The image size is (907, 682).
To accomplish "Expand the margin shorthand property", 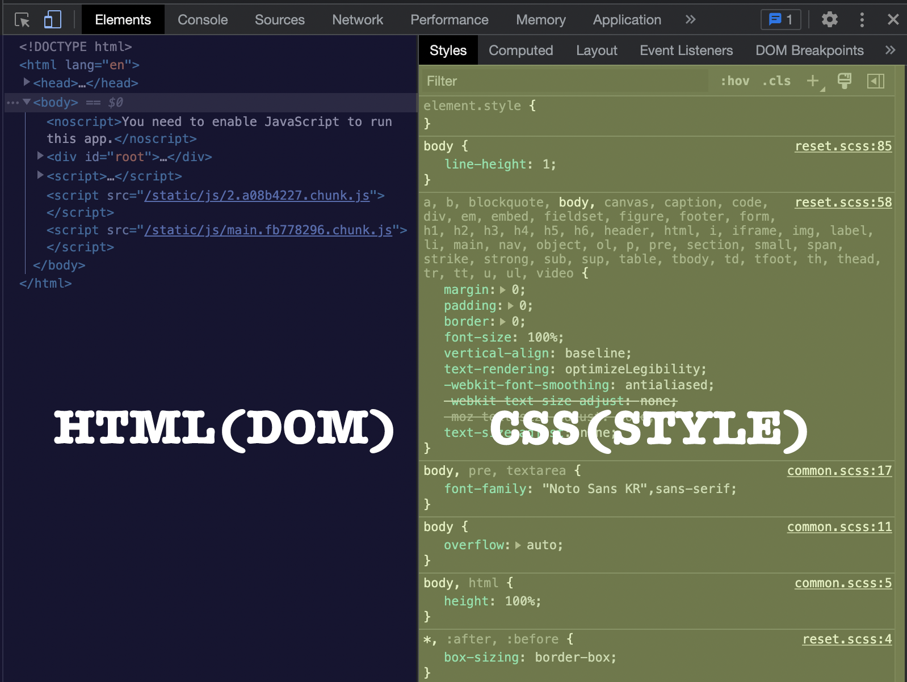I will point(503,290).
